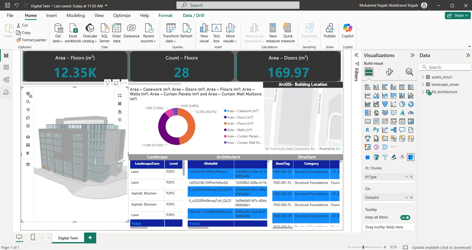Select the Digital Twin page tab
472x250 pixels.
point(68,238)
